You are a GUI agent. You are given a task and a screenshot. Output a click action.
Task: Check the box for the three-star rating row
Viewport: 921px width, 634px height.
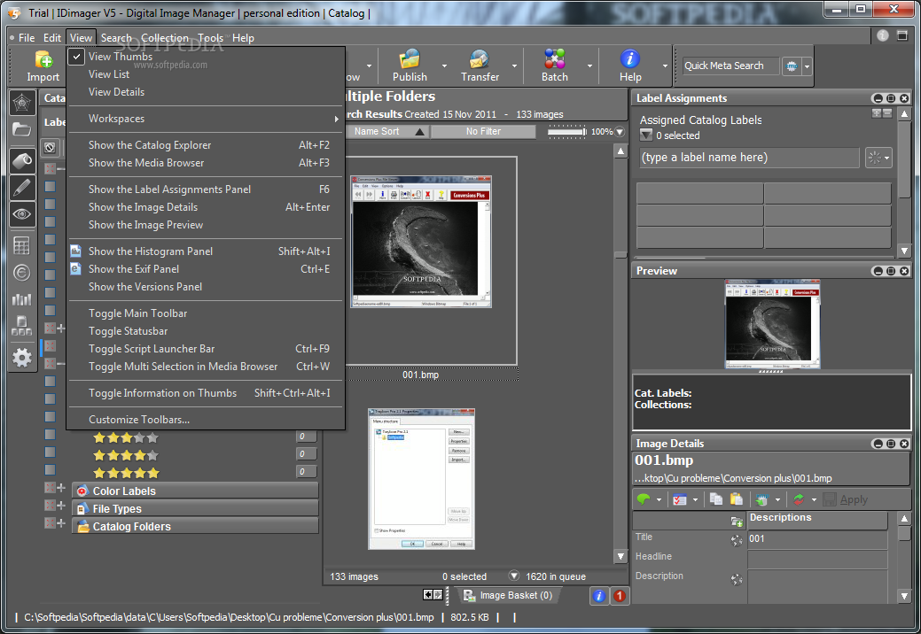tap(50, 435)
